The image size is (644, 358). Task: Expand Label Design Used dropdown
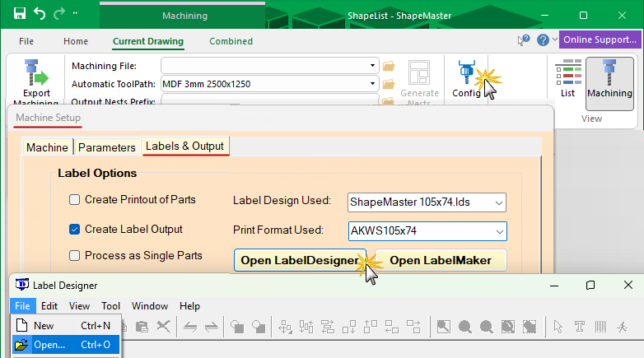click(x=497, y=202)
